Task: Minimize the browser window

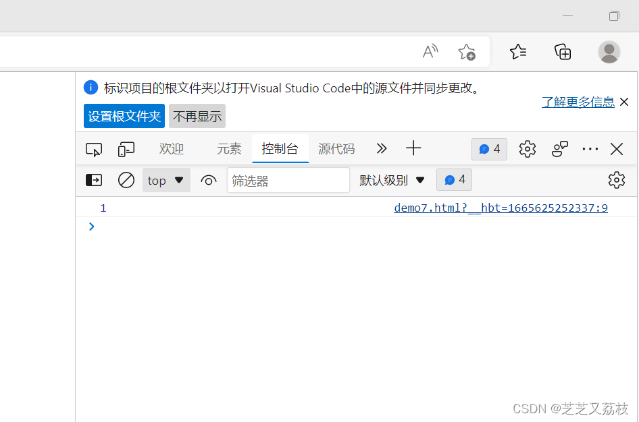Action: (567, 16)
